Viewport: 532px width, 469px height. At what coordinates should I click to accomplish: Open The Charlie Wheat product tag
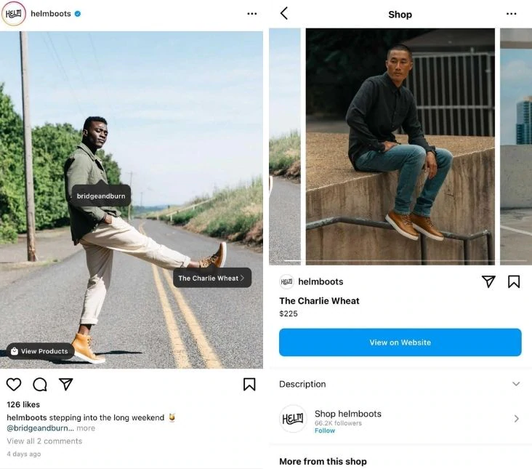point(211,278)
